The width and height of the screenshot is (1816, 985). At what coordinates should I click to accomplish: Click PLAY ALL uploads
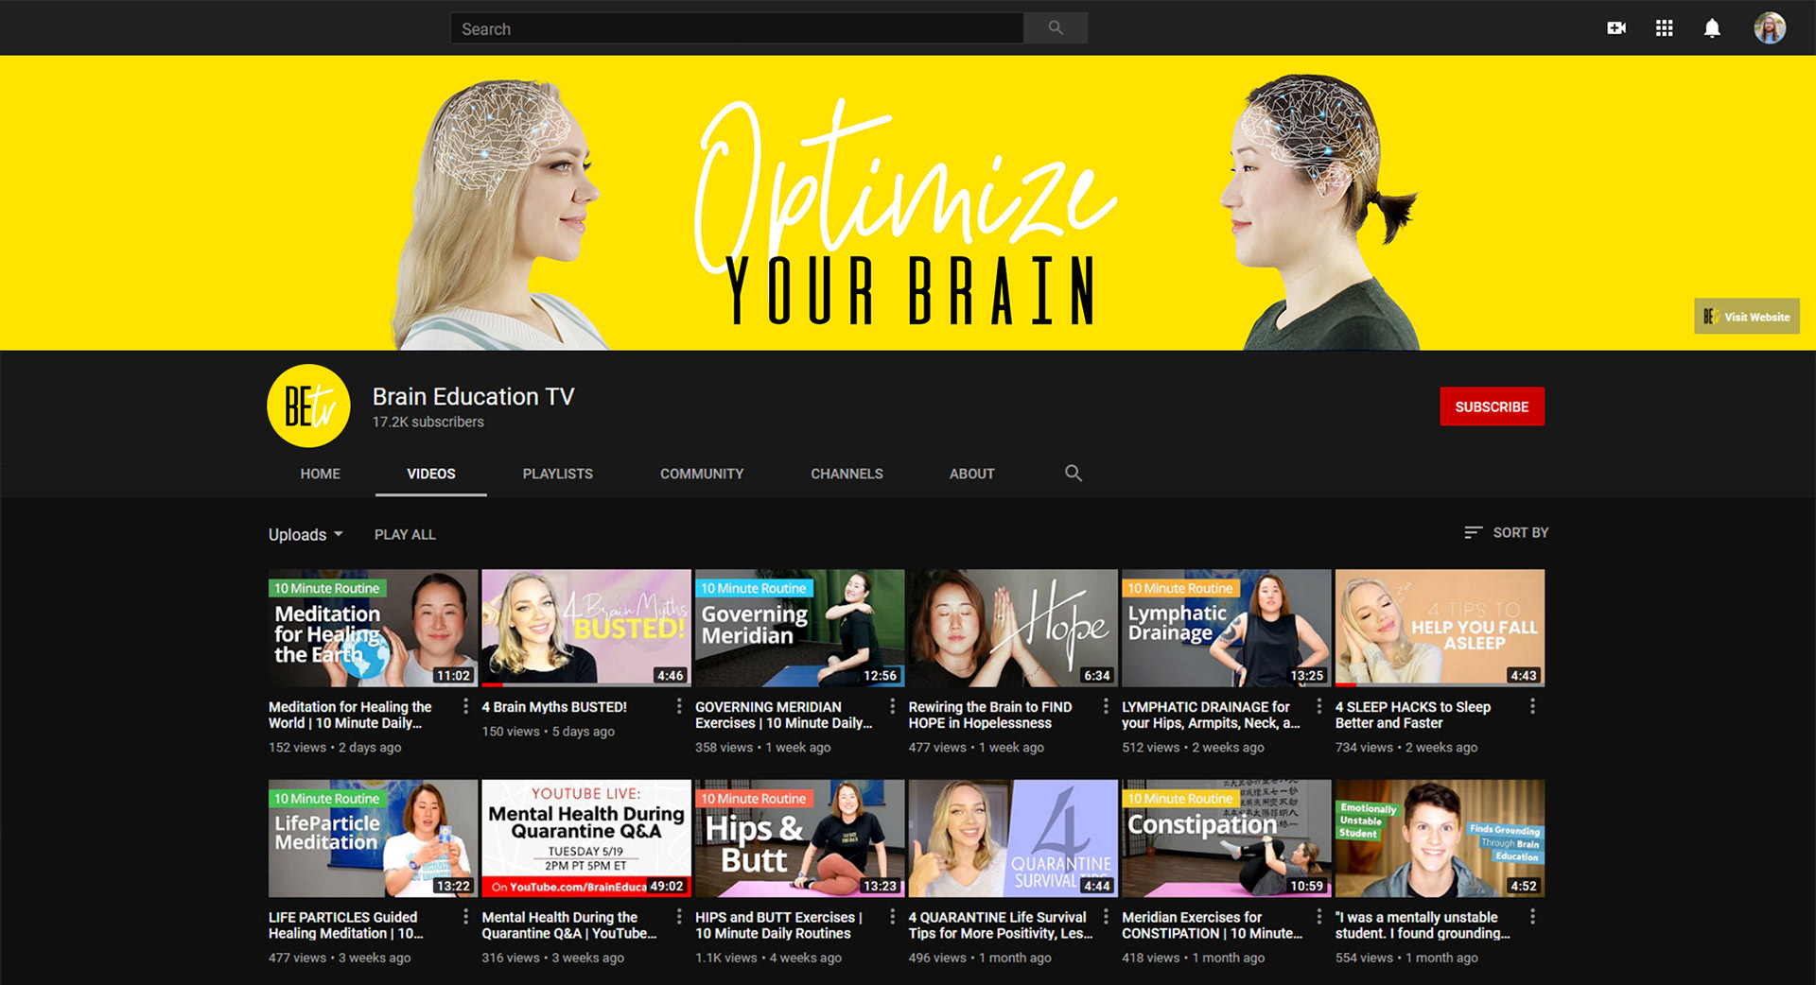405,534
